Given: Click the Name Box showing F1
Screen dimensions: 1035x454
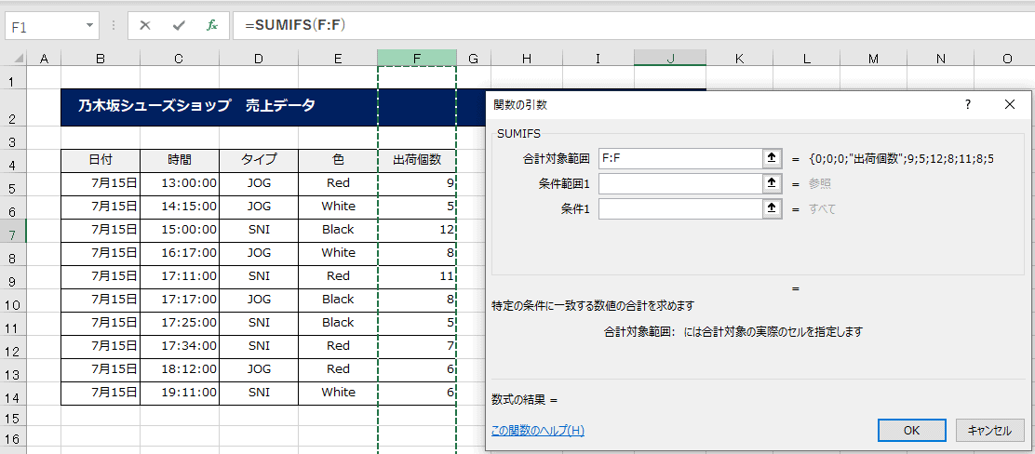Looking at the screenshot, I should [x=45, y=26].
